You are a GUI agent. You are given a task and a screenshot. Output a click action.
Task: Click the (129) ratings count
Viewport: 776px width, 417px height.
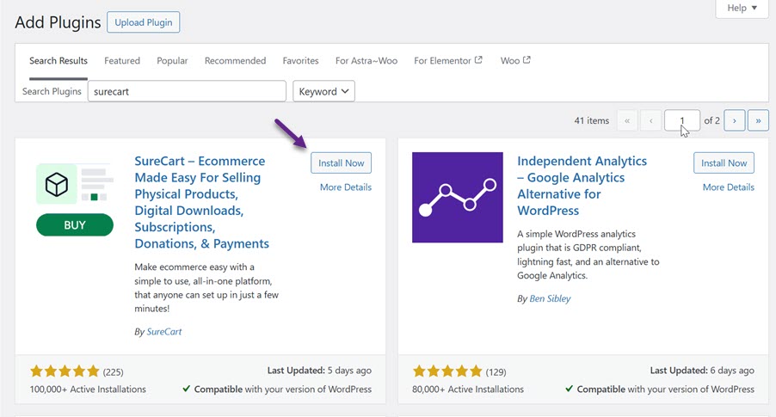pyautogui.click(x=496, y=372)
